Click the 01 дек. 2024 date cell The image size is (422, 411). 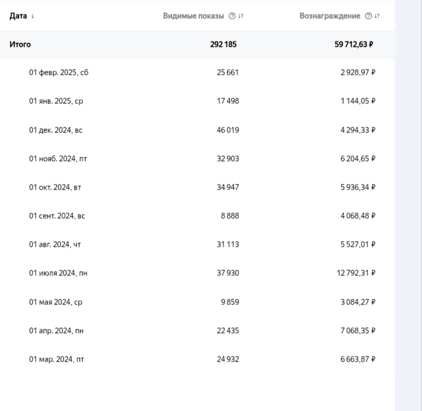click(x=56, y=130)
